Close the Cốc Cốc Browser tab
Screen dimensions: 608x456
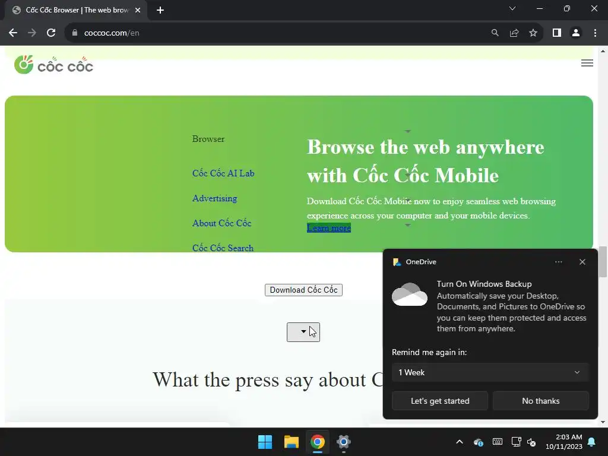138,10
